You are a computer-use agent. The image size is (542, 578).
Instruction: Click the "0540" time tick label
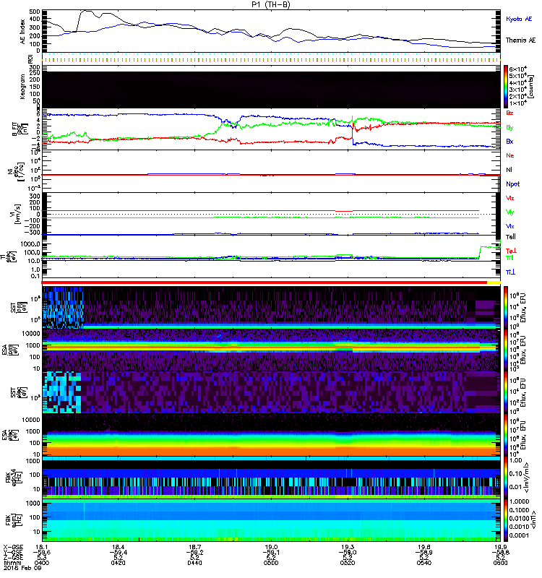click(x=424, y=563)
